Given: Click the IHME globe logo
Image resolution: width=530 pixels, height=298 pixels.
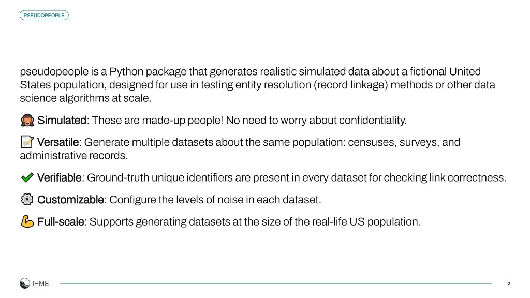Looking at the screenshot, I should pyautogui.click(x=25, y=283).
